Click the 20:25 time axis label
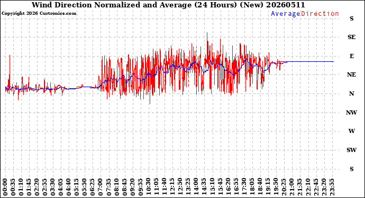 [x=284, y=187]
